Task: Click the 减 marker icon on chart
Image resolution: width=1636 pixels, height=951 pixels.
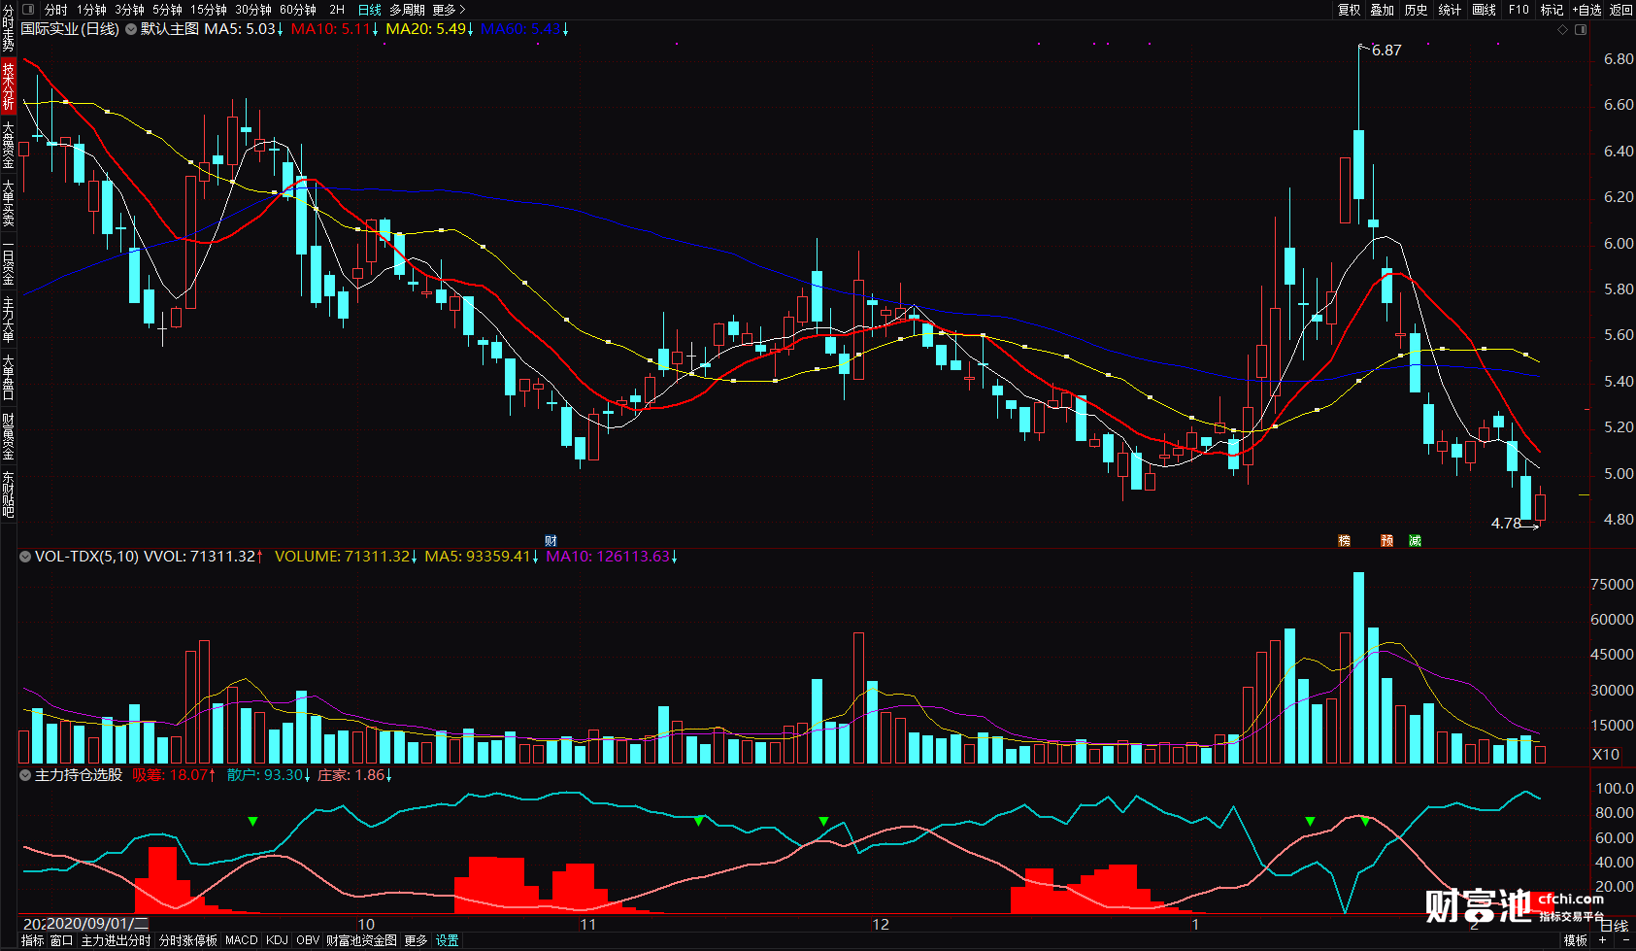Action: point(1415,541)
